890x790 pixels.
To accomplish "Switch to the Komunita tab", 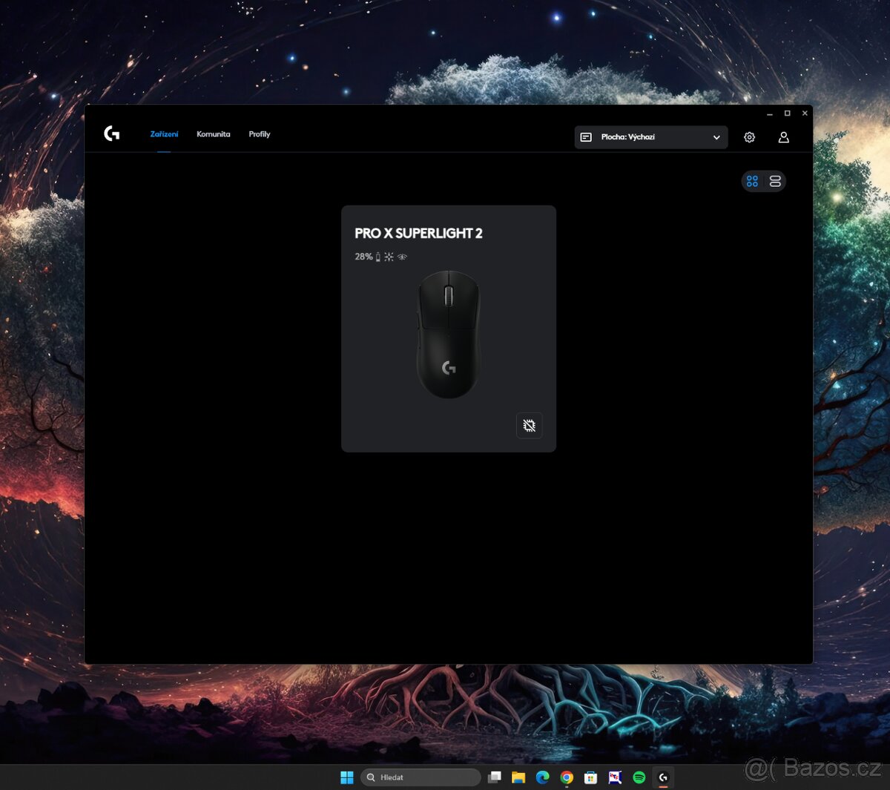I will [213, 134].
